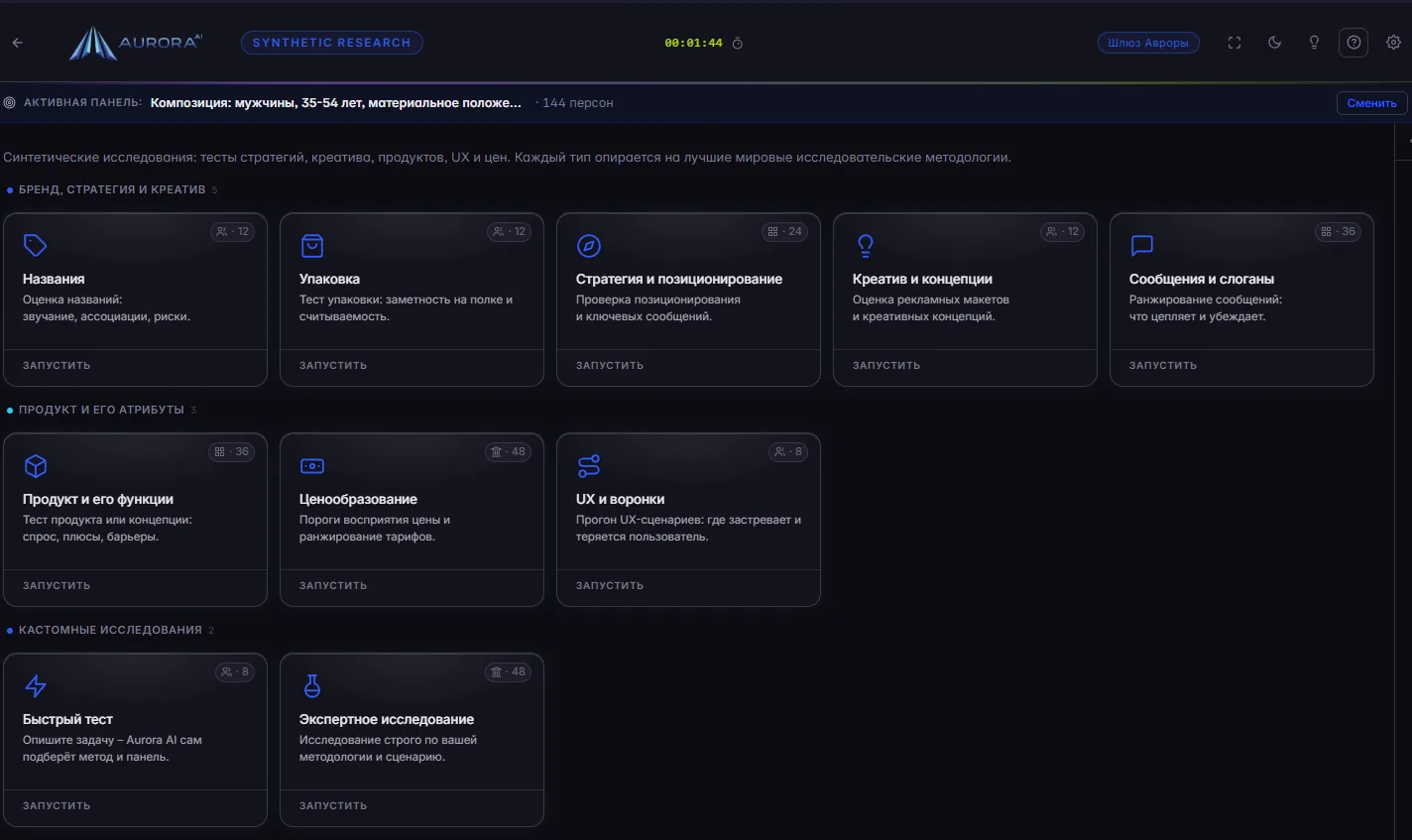Open the Экспертное исследование card title
Screen dimensions: 1412x840
point(387,720)
